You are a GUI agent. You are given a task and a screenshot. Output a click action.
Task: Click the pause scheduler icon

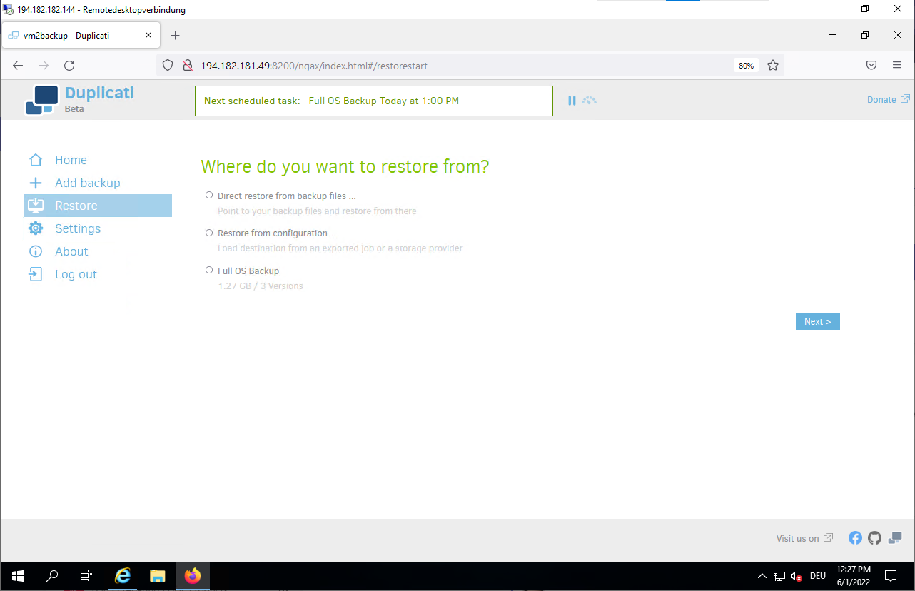(x=572, y=101)
